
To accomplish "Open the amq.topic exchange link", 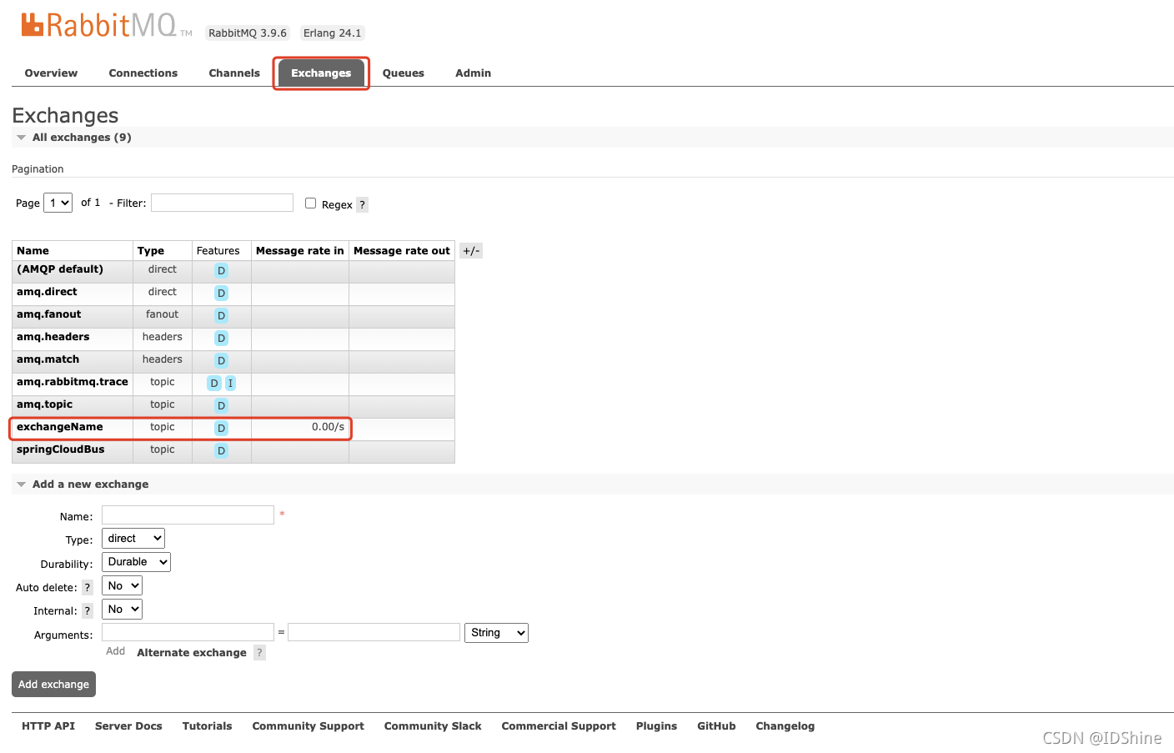I will pyautogui.click(x=44, y=404).
